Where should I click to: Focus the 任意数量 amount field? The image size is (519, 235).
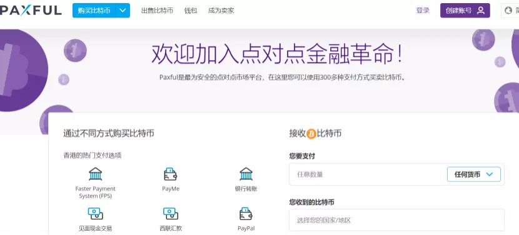pyautogui.click(x=368, y=174)
